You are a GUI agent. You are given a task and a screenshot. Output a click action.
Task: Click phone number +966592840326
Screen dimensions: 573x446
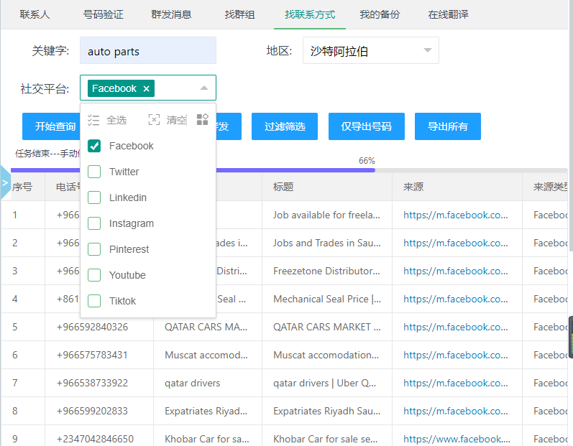(93, 327)
